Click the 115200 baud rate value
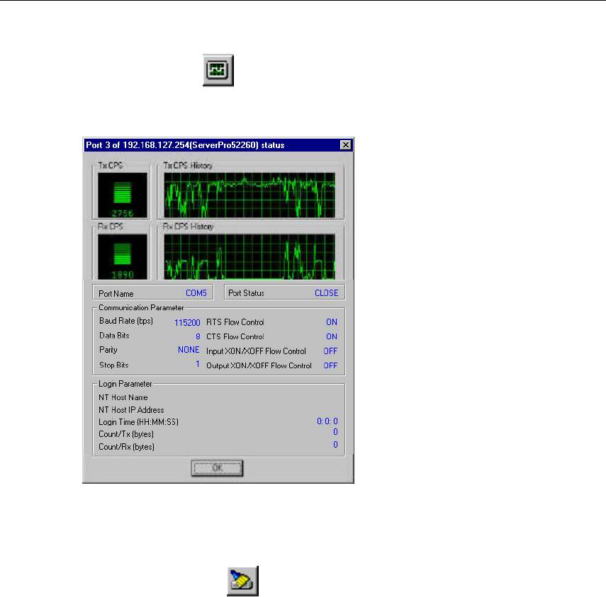The width and height of the screenshot is (606, 597). [187, 322]
